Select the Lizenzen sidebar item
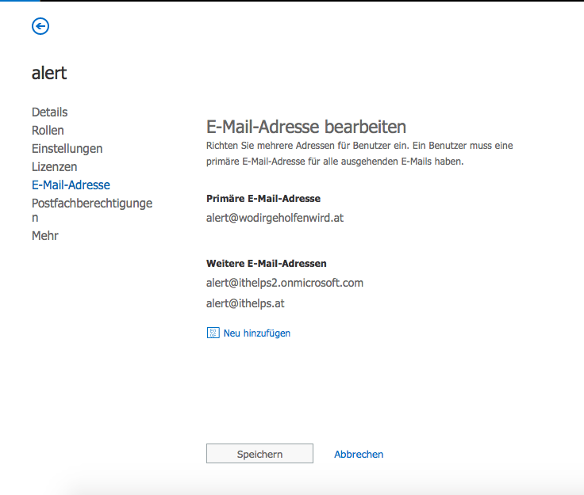This screenshot has height=495, width=584. 55,167
